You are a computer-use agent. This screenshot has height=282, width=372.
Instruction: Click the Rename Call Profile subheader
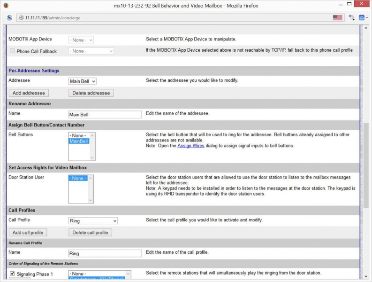click(x=25, y=243)
